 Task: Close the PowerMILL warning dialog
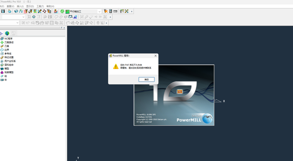click(x=155, y=56)
